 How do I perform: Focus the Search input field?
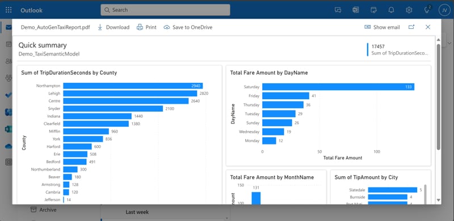pyautogui.click(x=165, y=10)
